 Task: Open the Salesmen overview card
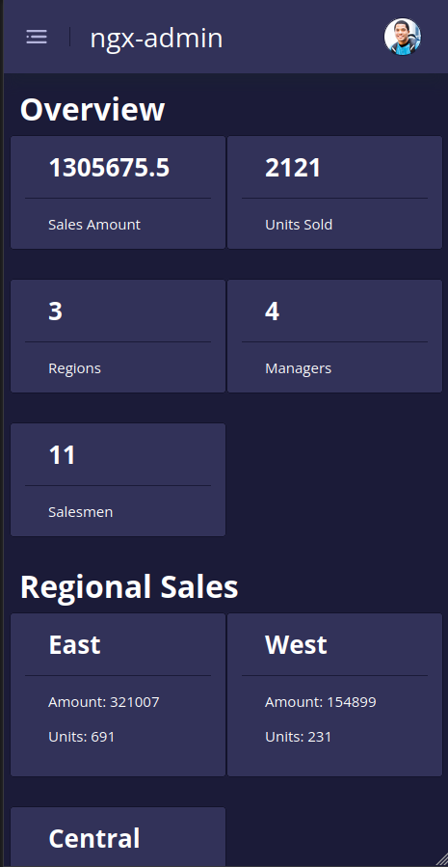(119, 480)
